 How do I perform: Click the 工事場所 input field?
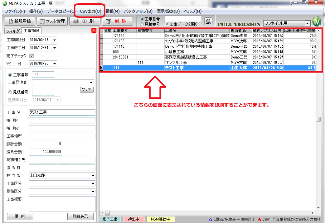[x=62, y=136]
